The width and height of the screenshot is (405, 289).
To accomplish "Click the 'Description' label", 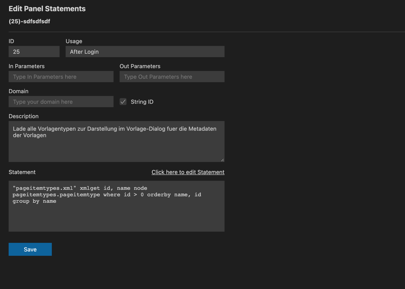I will [x=24, y=116].
